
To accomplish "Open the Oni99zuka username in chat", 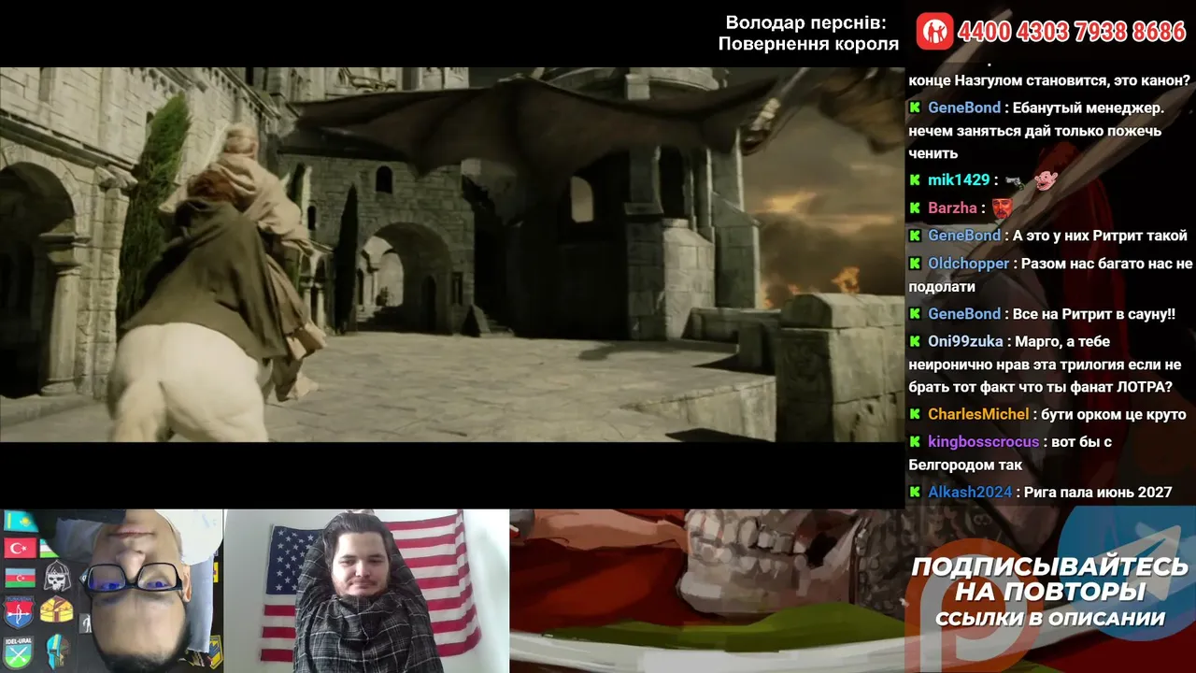I will click(x=967, y=342).
